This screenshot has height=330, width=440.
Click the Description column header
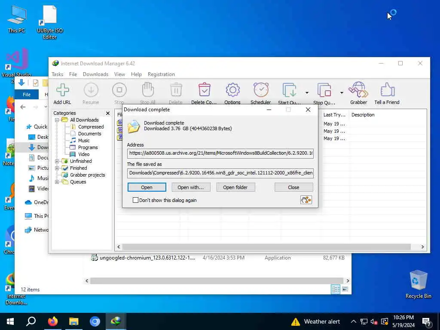pyautogui.click(x=363, y=115)
